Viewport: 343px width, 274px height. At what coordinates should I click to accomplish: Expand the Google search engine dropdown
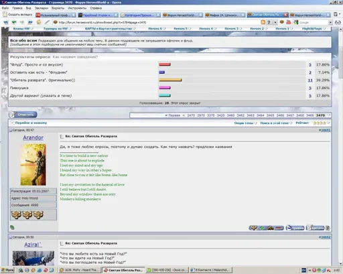point(330,23)
